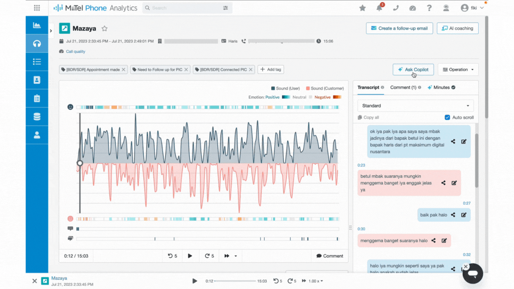This screenshot has height=289, width=514.
Task: Click the notifications bell icon
Action: point(379,8)
